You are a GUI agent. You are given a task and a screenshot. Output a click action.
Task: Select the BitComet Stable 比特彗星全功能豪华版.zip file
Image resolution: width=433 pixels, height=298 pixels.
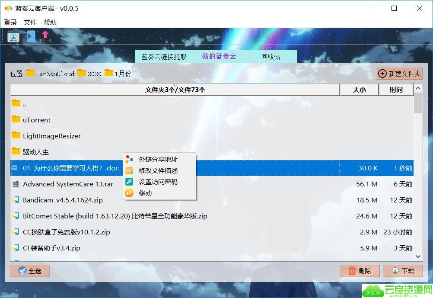(115, 216)
